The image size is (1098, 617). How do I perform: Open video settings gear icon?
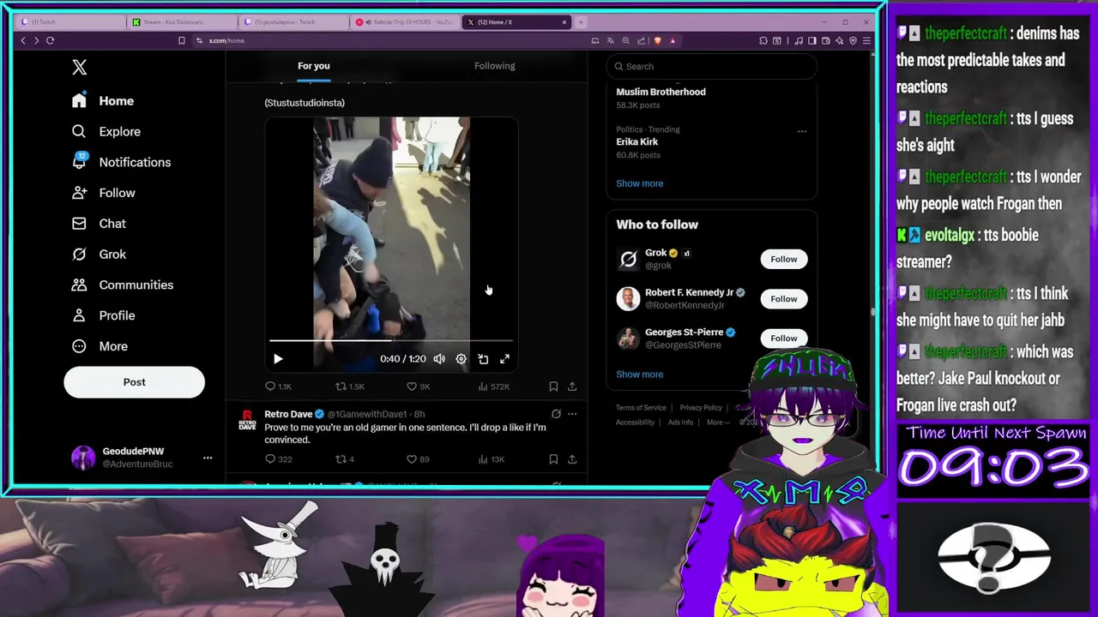click(461, 359)
